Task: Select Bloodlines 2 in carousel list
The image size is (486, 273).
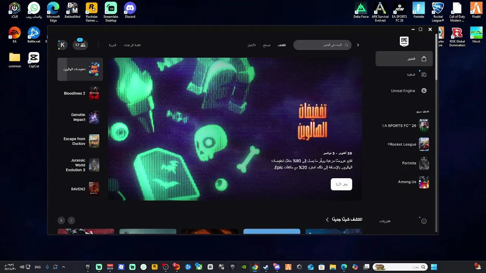Action: tap(80, 93)
